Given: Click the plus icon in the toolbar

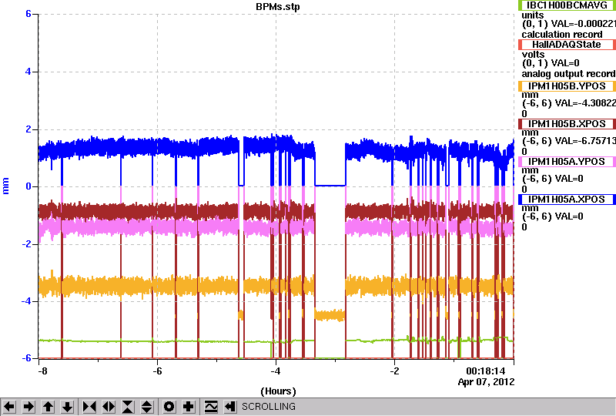Looking at the screenshot, I should pyautogui.click(x=189, y=407).
